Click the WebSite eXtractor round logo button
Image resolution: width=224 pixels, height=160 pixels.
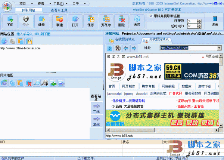(7, 7)
